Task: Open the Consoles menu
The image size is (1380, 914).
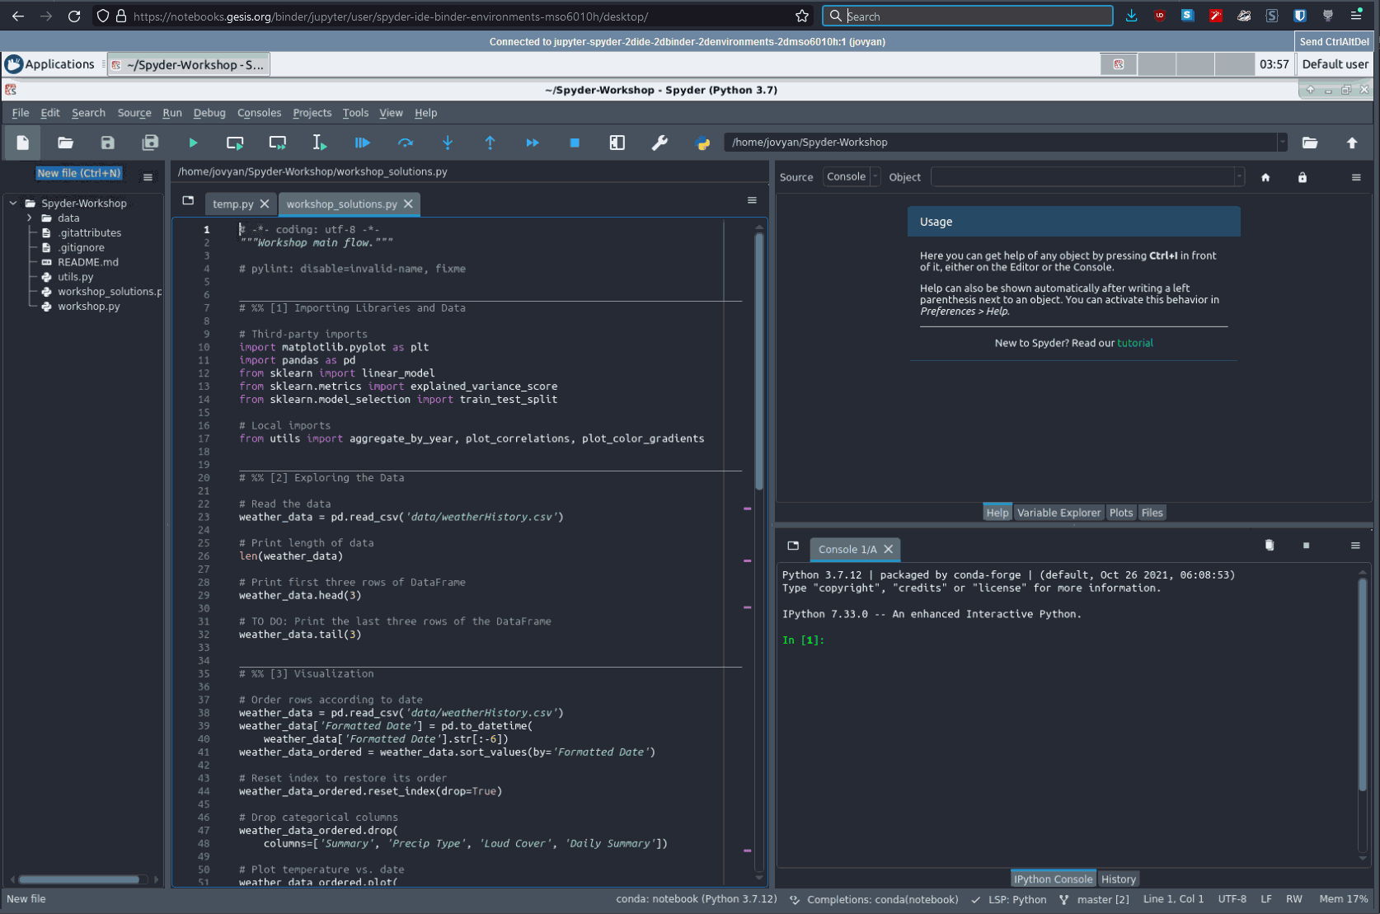Action: [259, 113]
